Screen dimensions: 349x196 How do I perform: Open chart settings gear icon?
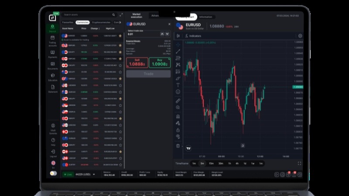click(300, 36)
